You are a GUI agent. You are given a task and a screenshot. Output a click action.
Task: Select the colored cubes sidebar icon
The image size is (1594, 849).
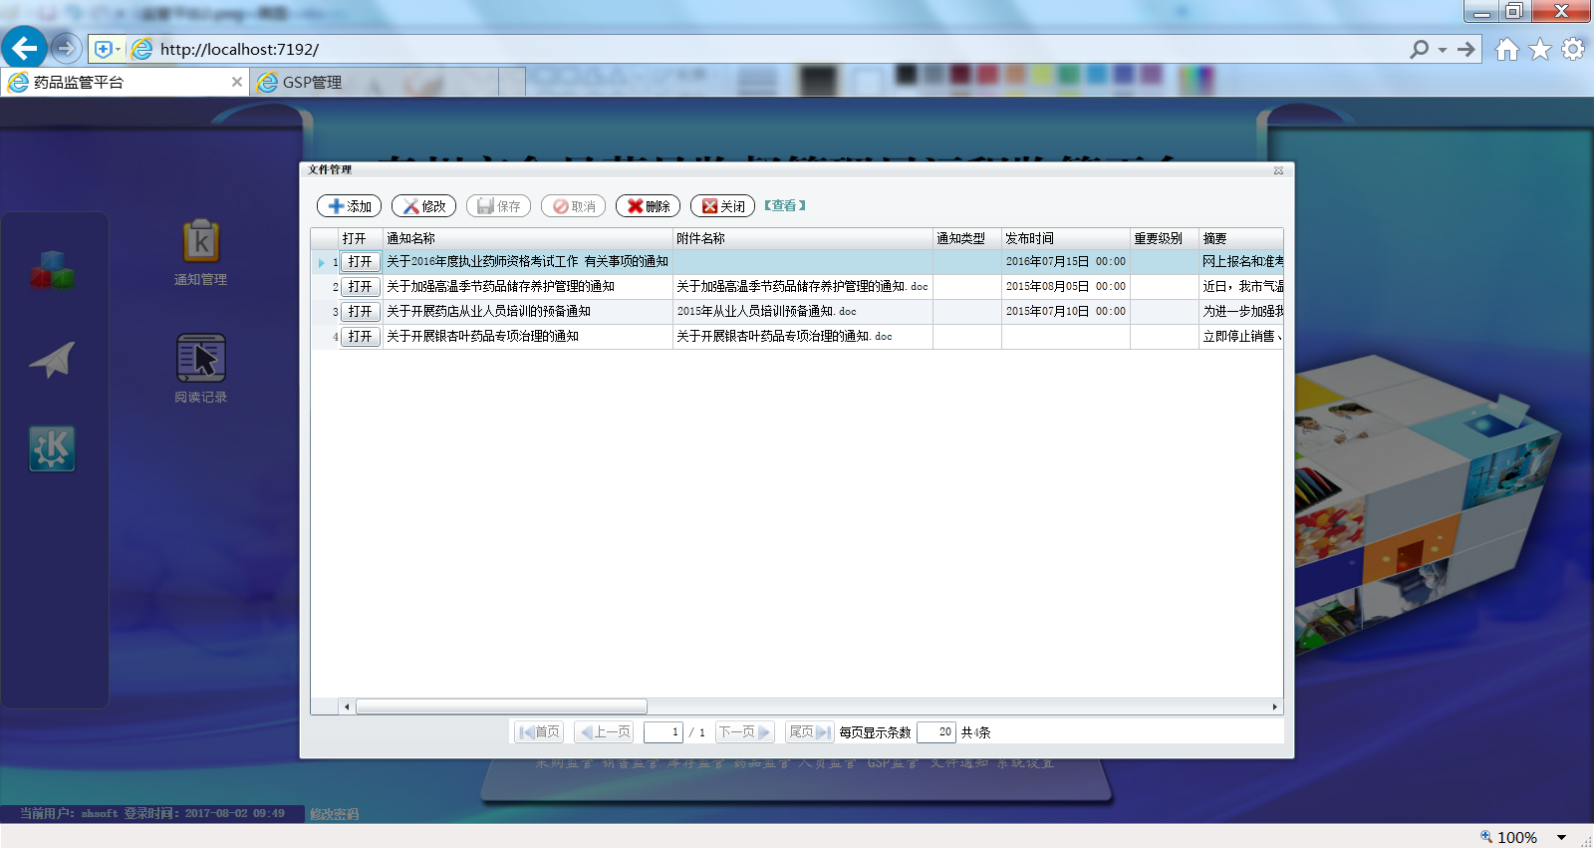coord(52,270)
